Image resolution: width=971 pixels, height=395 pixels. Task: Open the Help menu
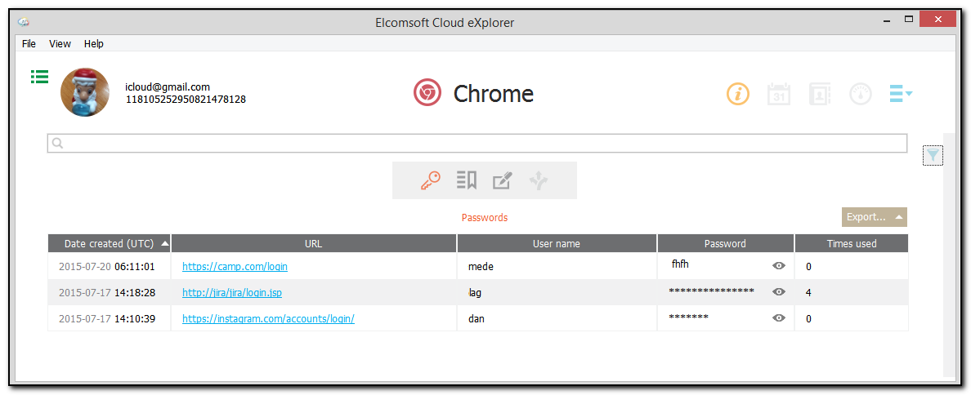pos(93,44)
